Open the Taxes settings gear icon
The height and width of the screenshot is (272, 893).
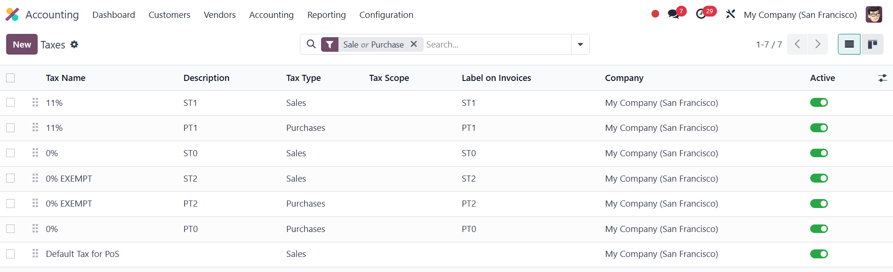tap(74, 44)
